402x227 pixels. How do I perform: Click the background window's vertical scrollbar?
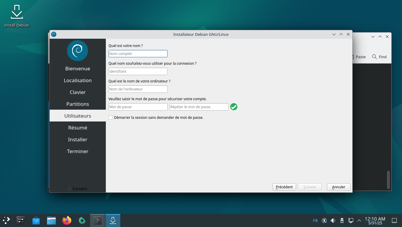[x=388, y=180]
